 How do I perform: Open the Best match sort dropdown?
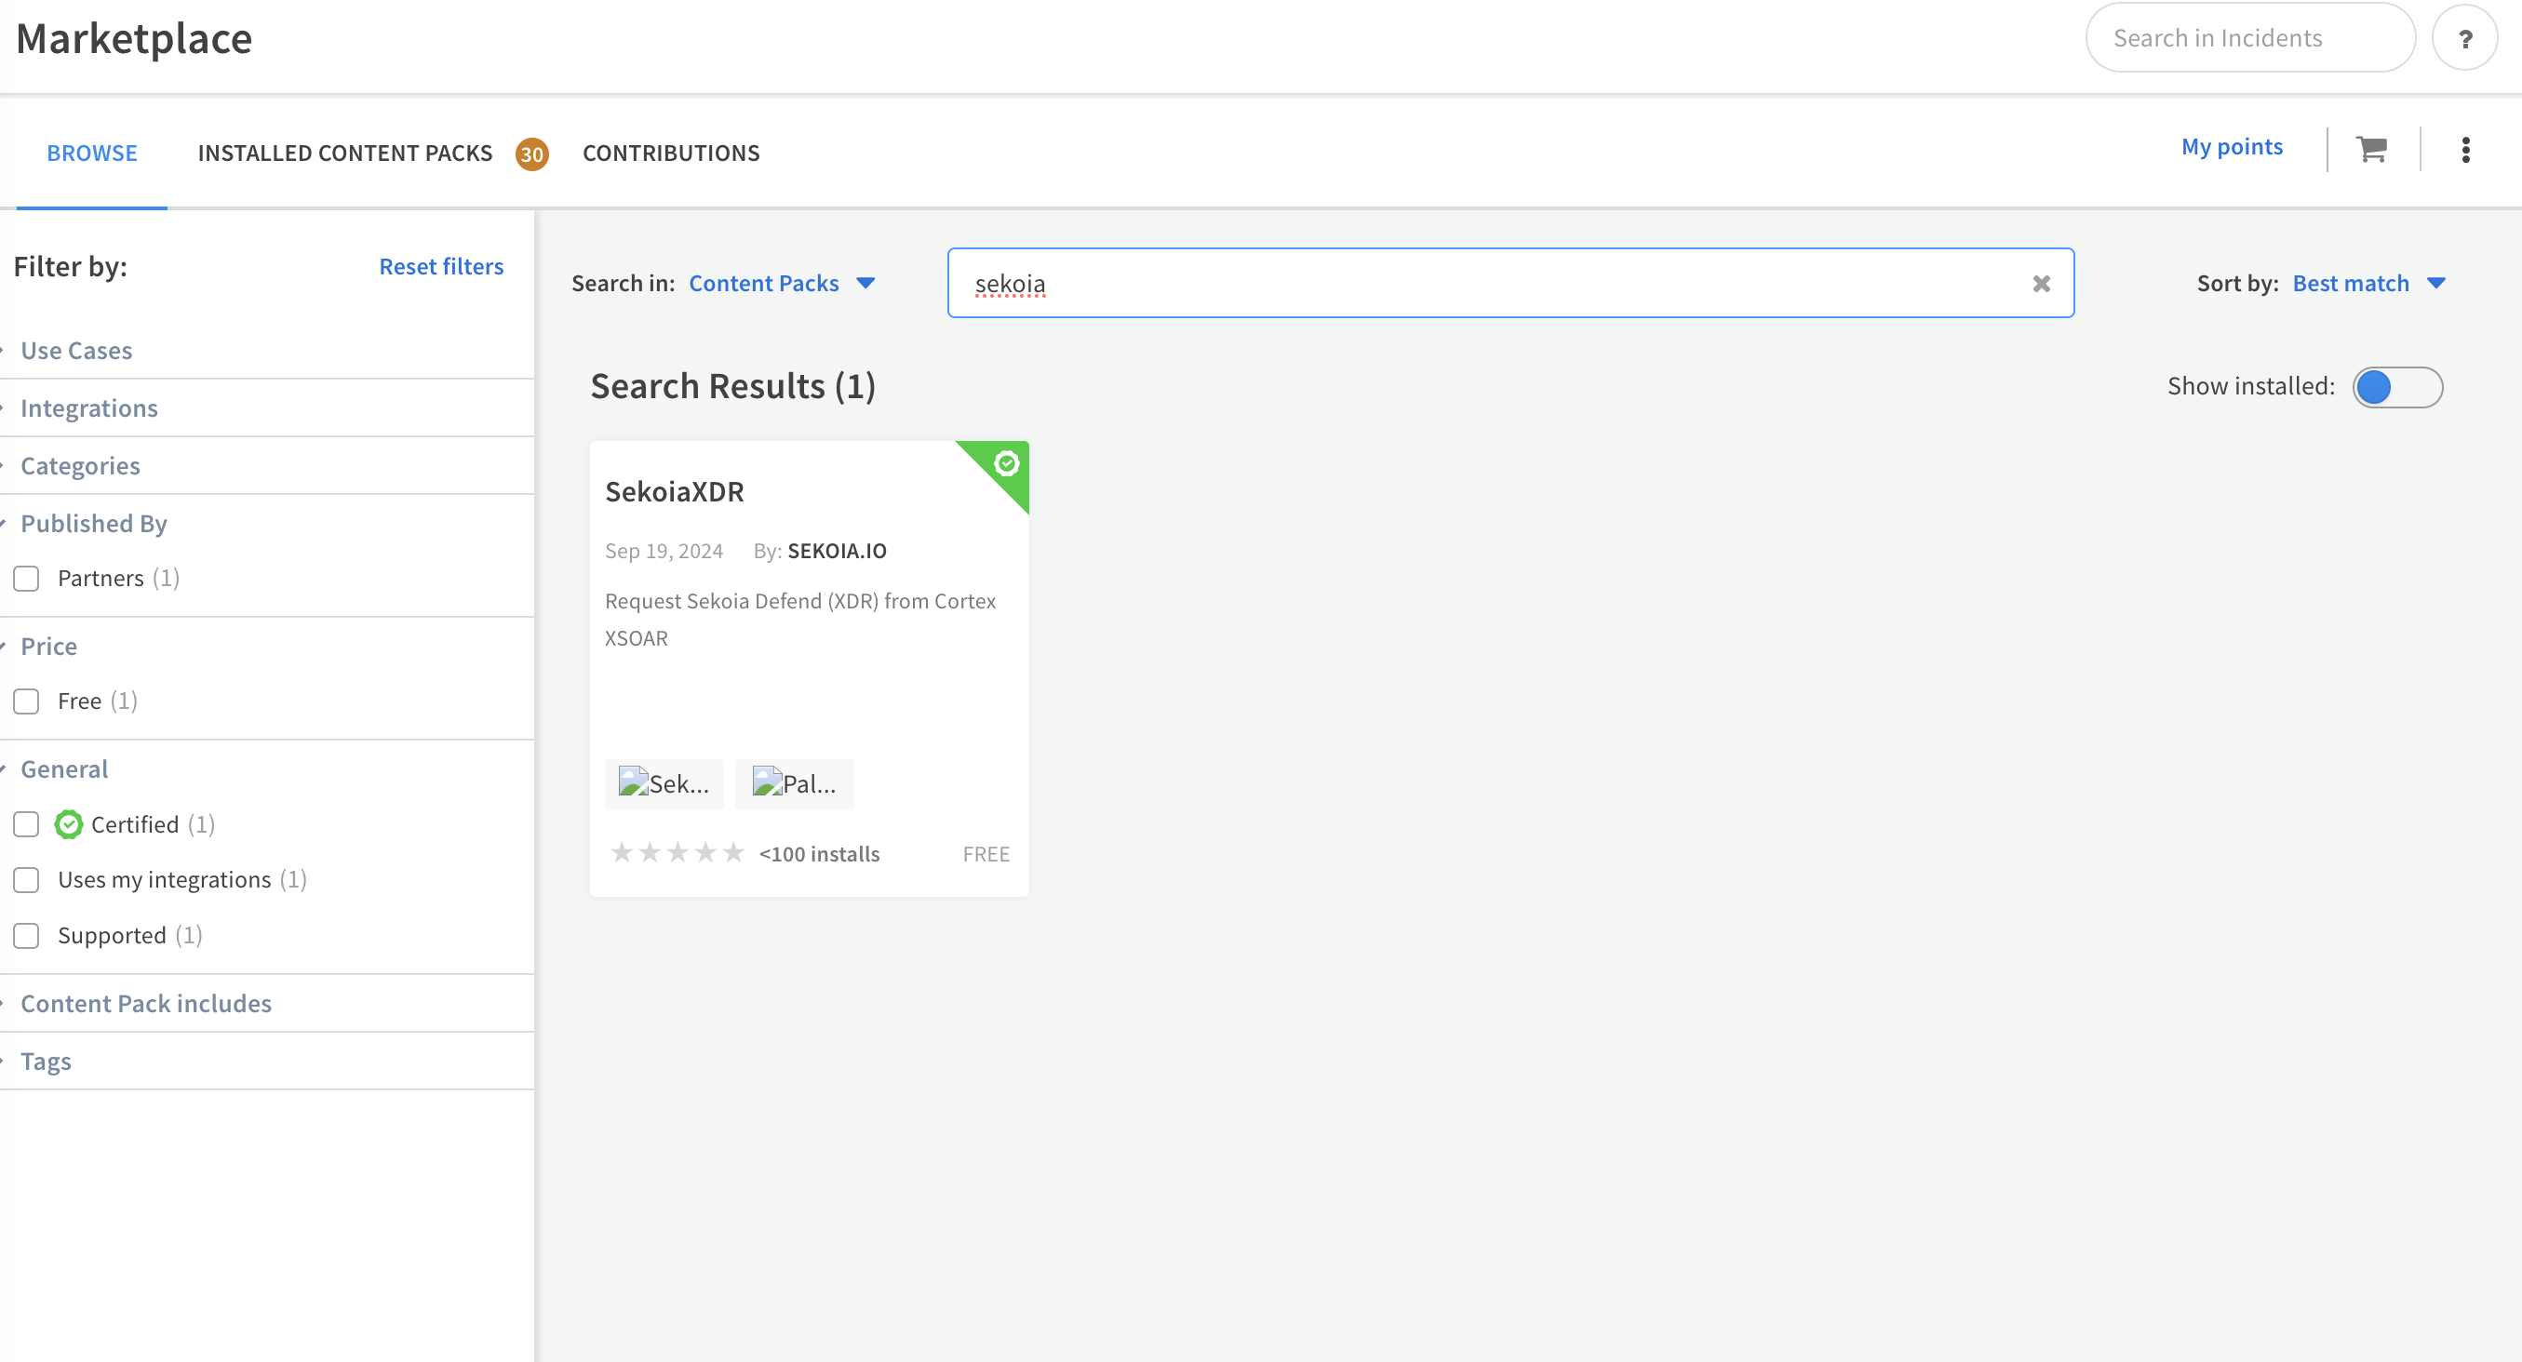[2370, 283]
